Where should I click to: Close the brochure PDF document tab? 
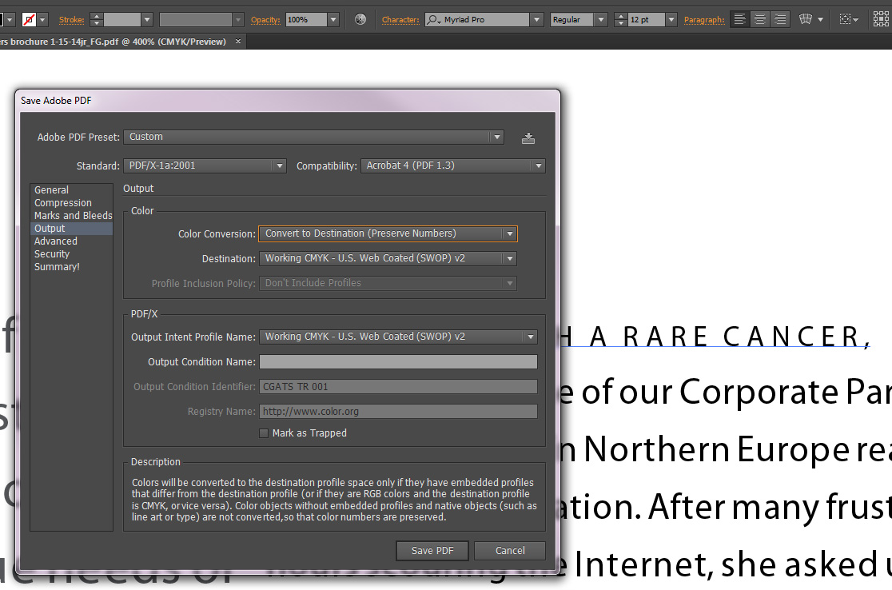238,41
